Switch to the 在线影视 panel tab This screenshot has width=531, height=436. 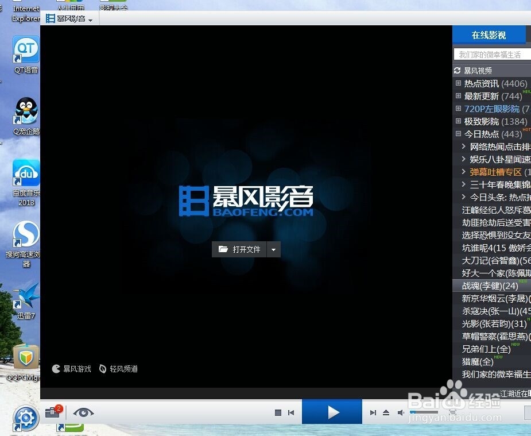490,34
